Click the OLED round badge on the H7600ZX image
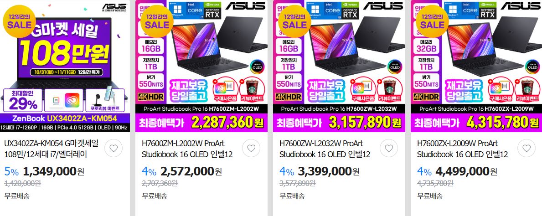 click(532, 67)
